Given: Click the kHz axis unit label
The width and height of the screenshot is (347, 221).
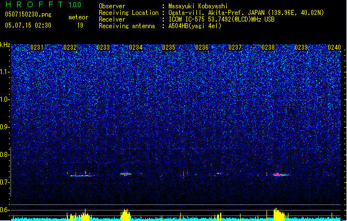Looking at the screenshot, I should pos(5,45).
